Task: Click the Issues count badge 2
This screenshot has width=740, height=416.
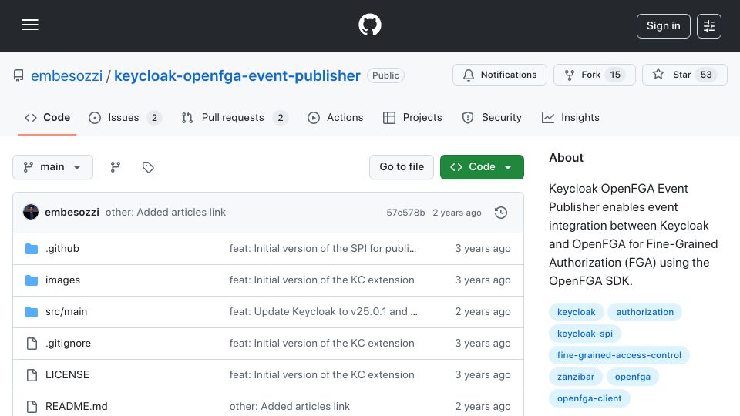Action: [154, 118]
